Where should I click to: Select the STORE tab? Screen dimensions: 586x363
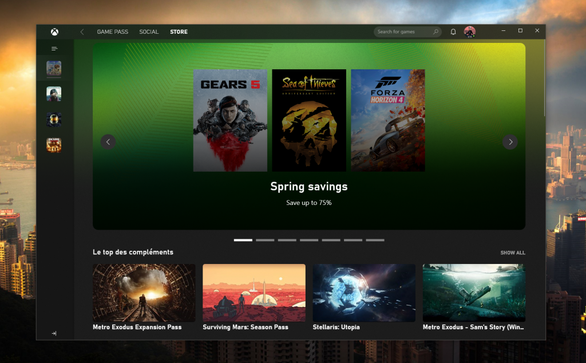(x=179, y=31)
